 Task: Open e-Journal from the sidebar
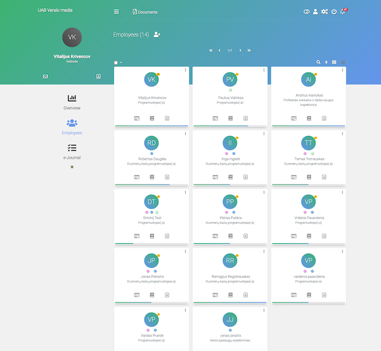pos(72,152)
